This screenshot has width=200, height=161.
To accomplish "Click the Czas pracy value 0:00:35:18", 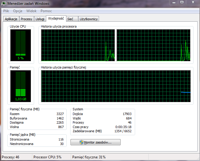I will tap(123, 127).
